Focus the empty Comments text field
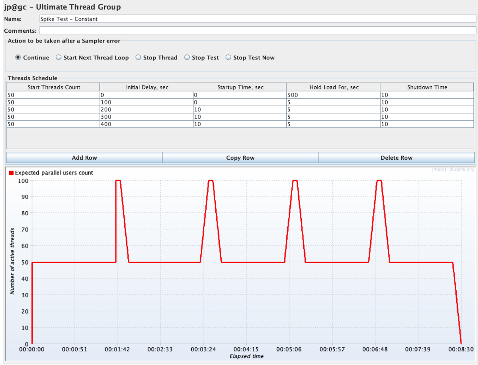 (258, 31)
